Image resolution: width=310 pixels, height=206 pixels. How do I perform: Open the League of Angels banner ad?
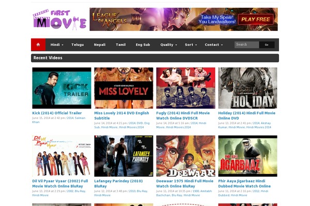(183, 20)
